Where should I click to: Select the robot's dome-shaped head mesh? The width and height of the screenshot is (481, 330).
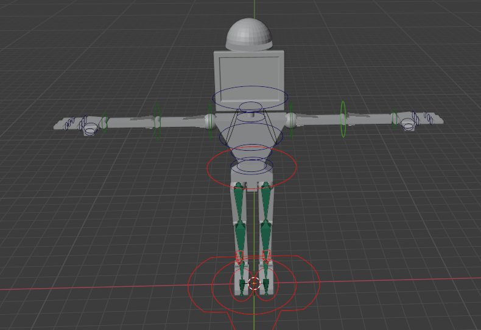click(249, 35)
